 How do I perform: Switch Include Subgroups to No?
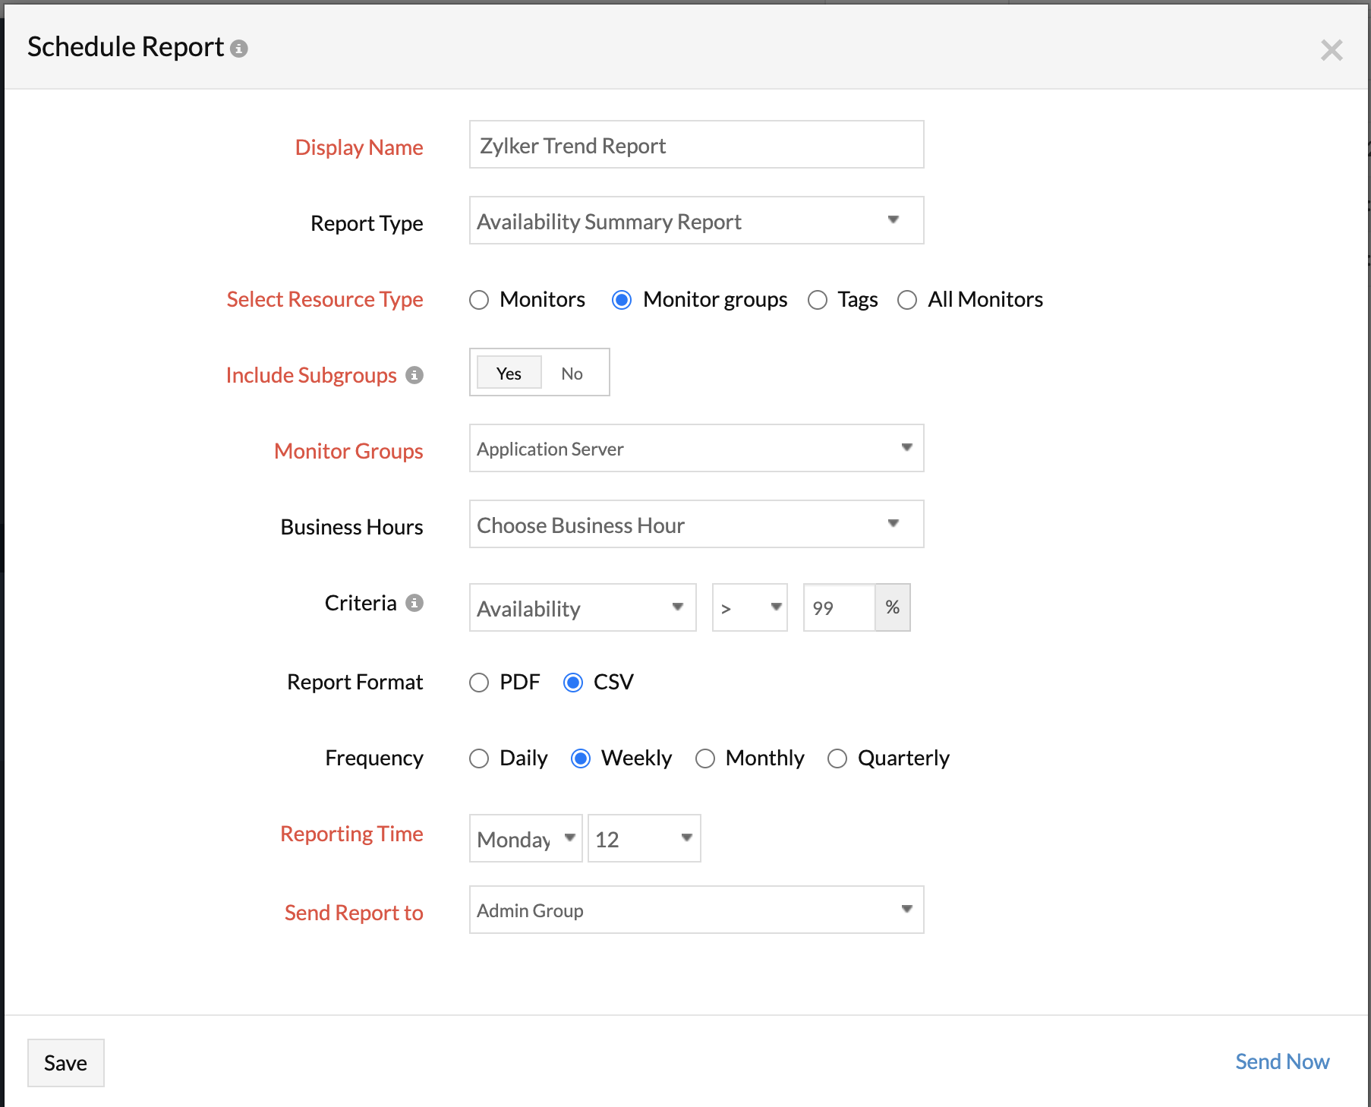(x=572, y=374)
